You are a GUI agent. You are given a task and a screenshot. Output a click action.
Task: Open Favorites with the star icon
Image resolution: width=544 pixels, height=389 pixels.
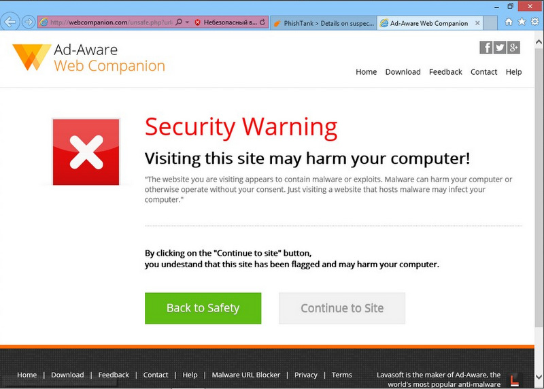click(522, 22)
